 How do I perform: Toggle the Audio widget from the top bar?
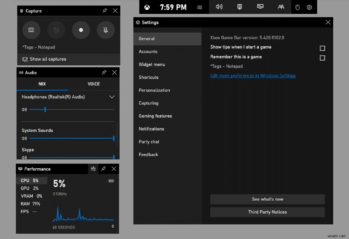(x=219, y=7)
